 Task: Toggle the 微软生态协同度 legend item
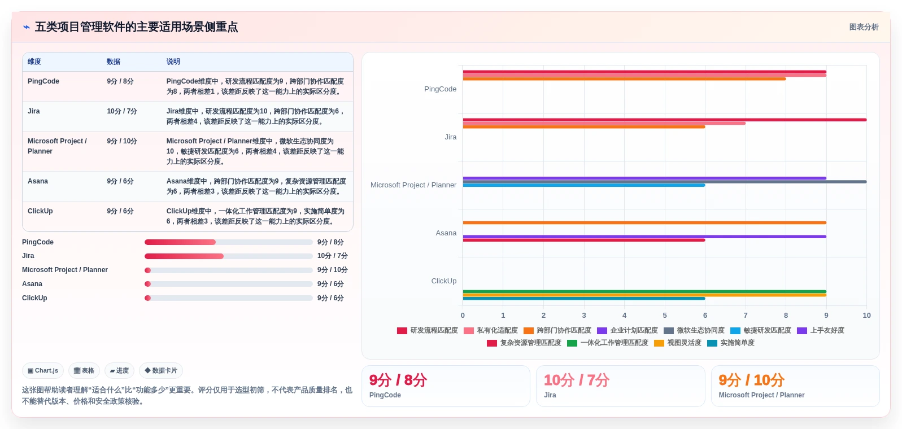coord(694,331)
